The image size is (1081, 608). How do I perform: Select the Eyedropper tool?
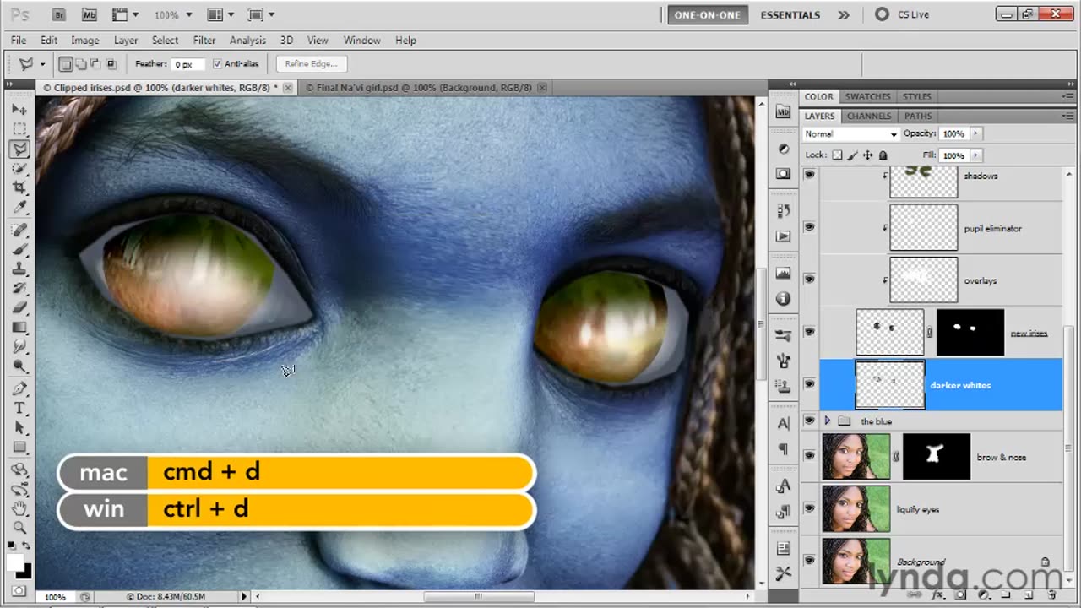coord(19,207)
